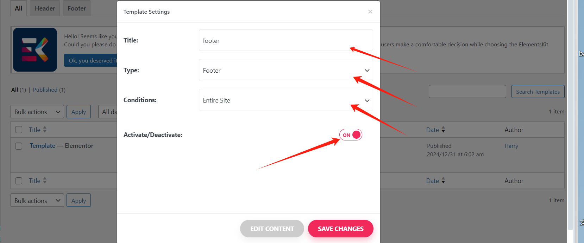Viewport: 584px width, 243px height.
Task: Switch to the Footer tab
Action: tap(76, 8)
